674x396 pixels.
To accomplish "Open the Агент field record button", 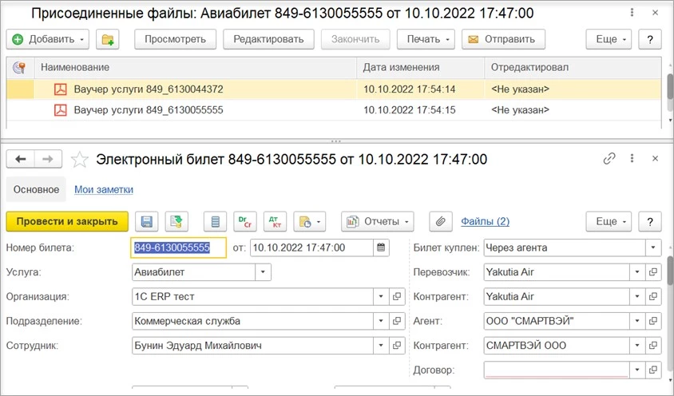I will [653, 321].
